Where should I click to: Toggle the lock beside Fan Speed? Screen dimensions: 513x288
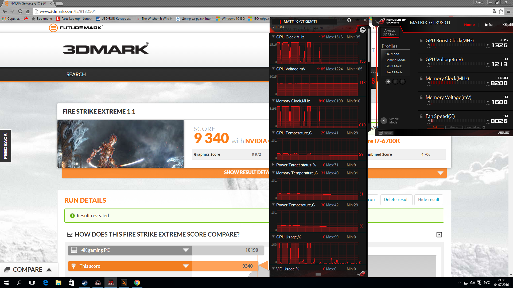click(421, 116)
